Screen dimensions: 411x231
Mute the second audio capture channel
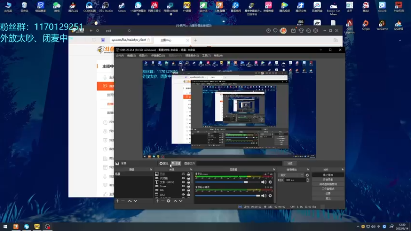264,196
